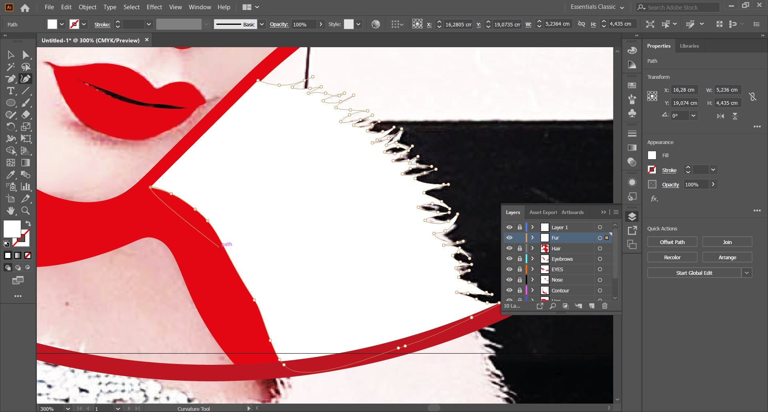Image resolution: width=768 pixels, height=412 pixels.
Task: Click the Fill color box in toolbar
Action: pos(12,229)
